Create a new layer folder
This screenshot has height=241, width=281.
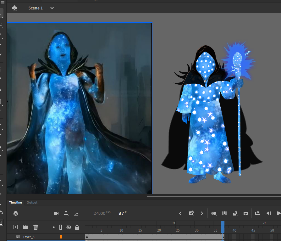pyautogui.click(x=26, y=227)
